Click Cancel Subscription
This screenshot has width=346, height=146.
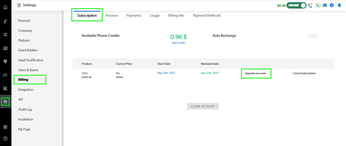pyautogui.click(x=304, y=73)
